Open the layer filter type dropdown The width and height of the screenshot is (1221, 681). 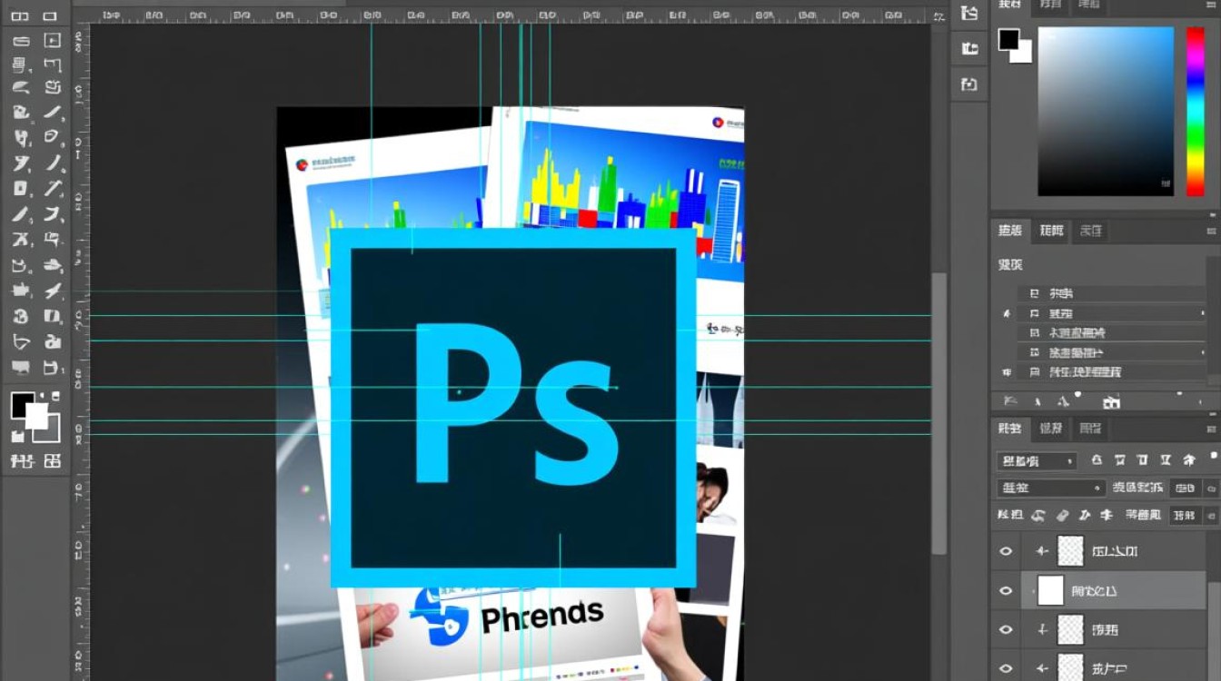[x=1036, y=460]
